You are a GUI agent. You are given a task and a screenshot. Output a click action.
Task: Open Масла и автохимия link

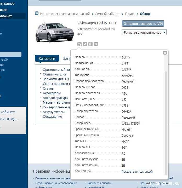pos(57,103)
